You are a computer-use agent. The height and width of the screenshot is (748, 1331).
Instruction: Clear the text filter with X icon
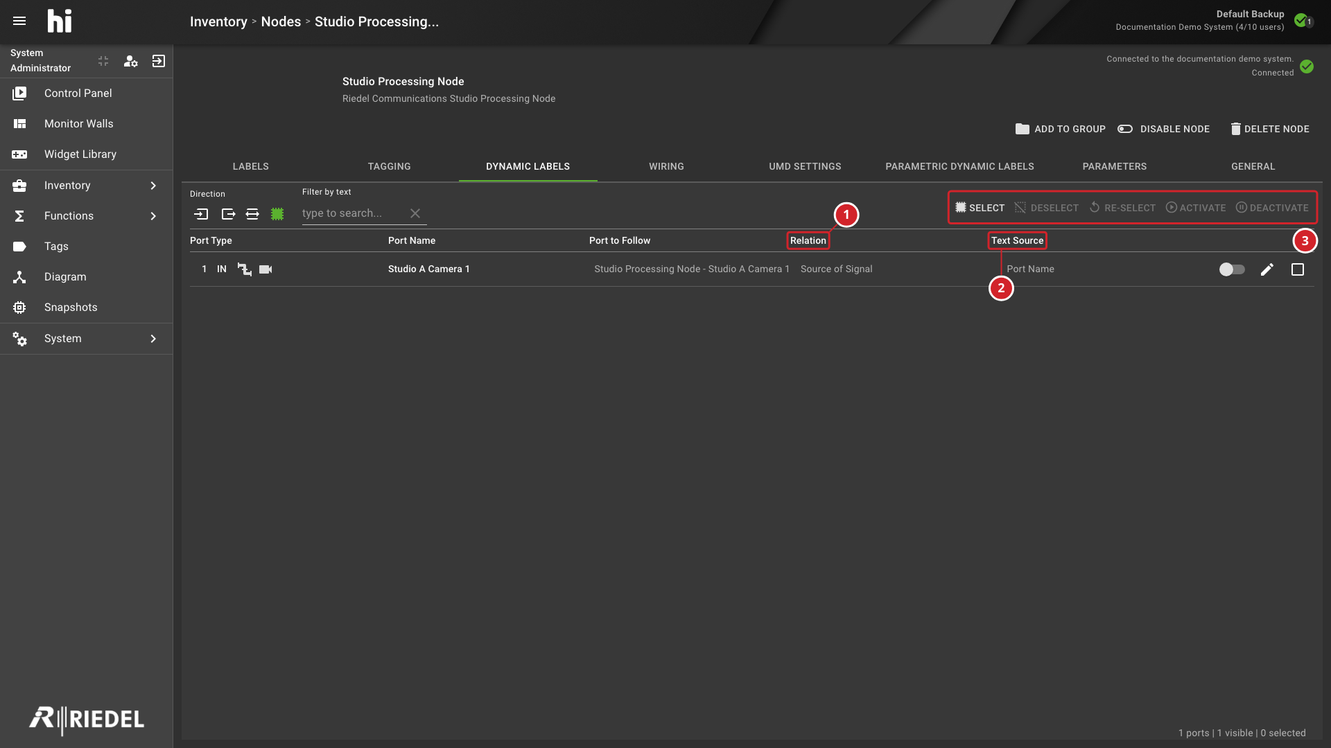click(x=415, y=213)
